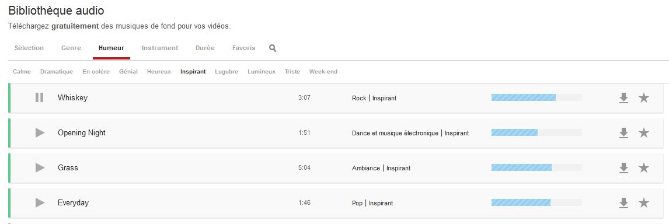
Task: Select the Everyday track title
Action: point(73,202)
